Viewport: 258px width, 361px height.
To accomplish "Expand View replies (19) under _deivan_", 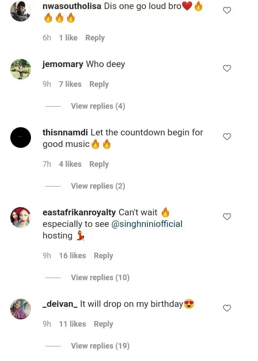I will click(100, 346).
